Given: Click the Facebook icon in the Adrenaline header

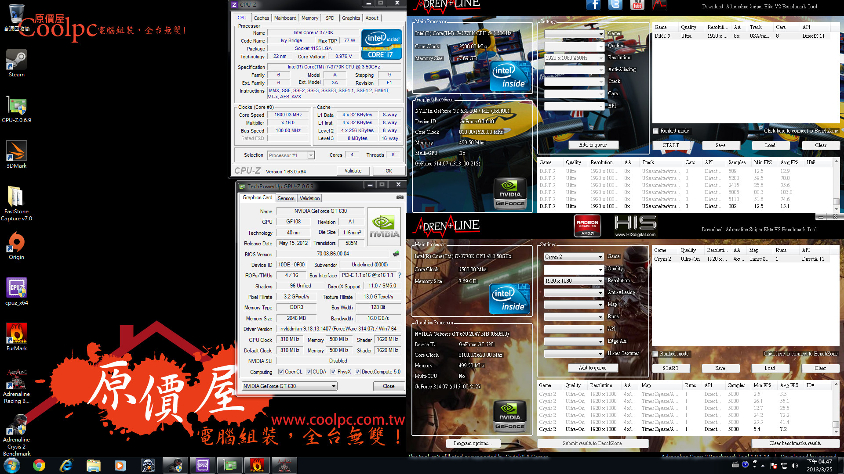Looking at the screenshot, I should (x=593, y=5).
